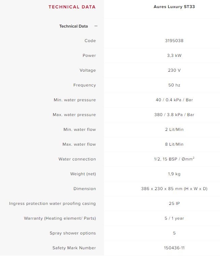Click the 1,9 kg weight value
This screenshot has height=257, width=220.
[174, 174]
